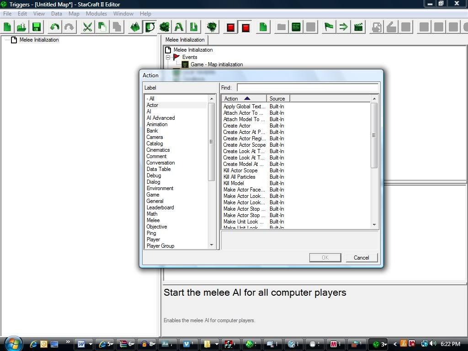Select the Create Actor action row
The width and height of the screenshot is (468, 351).
tap(237, 126)
